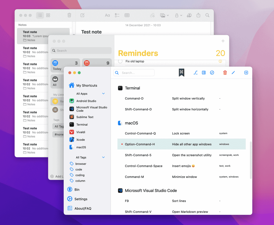Open the table icon in Notes toolbar
This screenshot has height=225, width=274.
tap(127, 15)
